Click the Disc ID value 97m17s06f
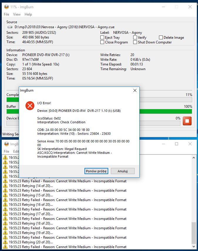The image size is (198, 251). point(31,60)
